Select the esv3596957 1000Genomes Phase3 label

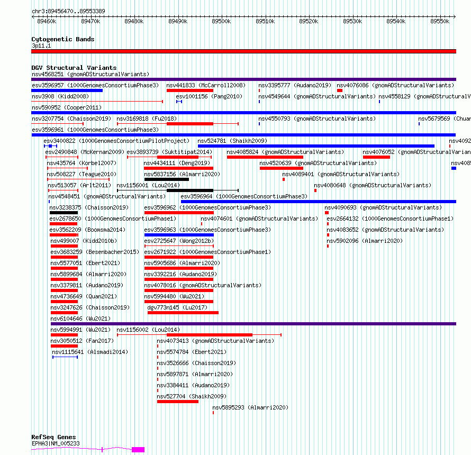point(95,85)
